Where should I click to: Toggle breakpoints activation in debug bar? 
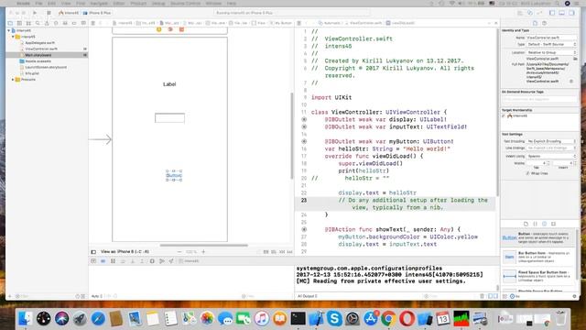pos(103,261)
